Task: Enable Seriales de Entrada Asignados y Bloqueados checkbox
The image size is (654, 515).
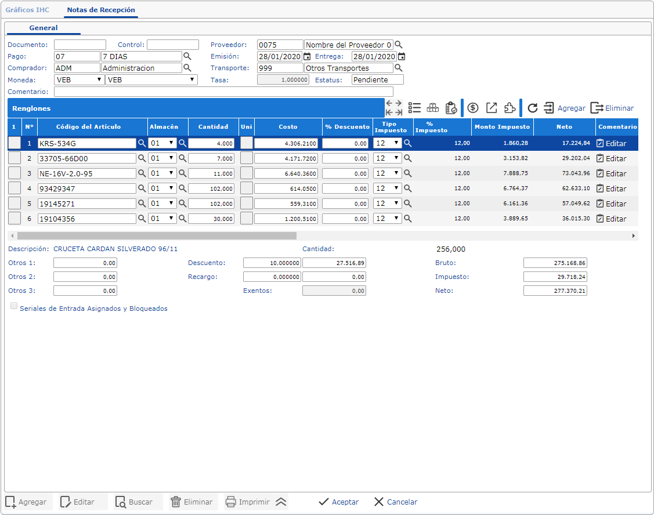Action: pos(14,307)
